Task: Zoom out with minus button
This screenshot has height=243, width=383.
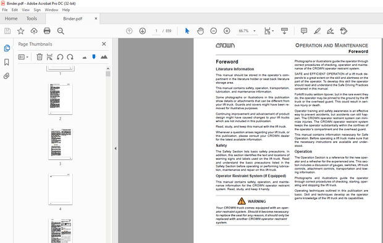Action: pyautogui.click(x=214, y=31)
